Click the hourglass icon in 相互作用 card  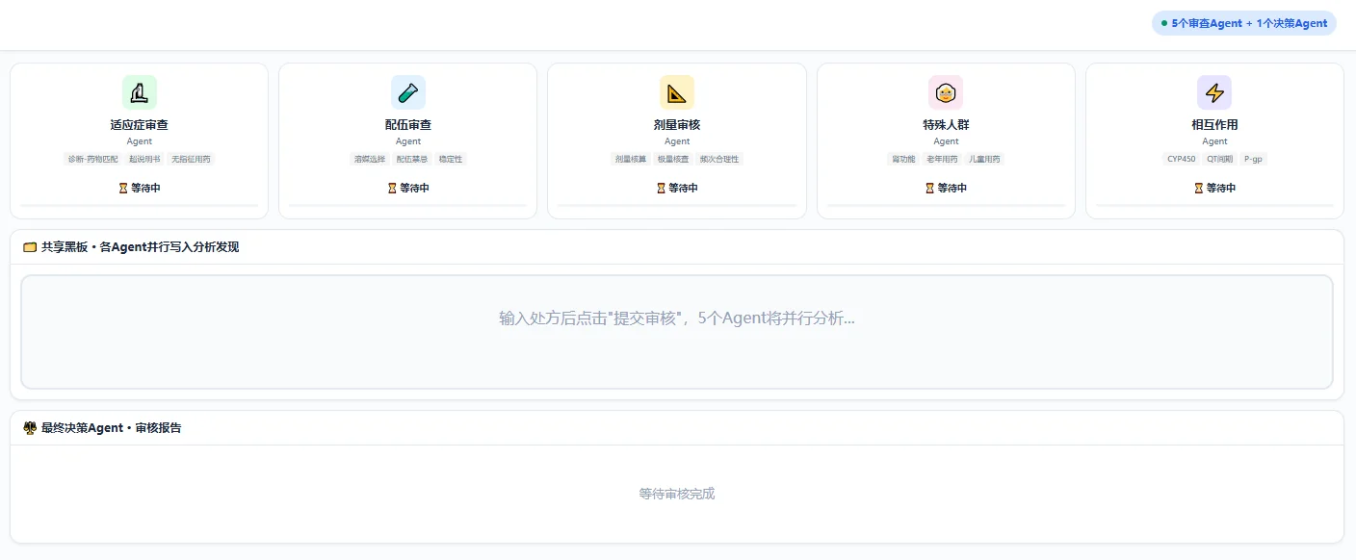[x=1198, y=189]
